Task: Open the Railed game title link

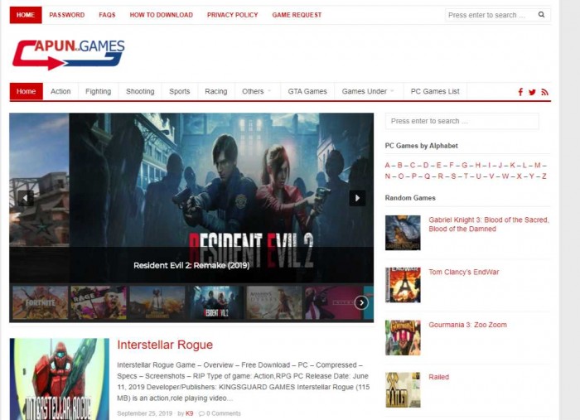Action: tap(438, 377)
